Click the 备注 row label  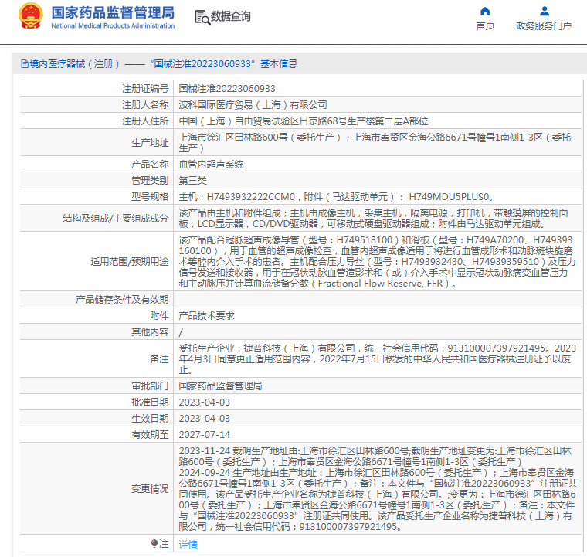[x=159, y=359]
